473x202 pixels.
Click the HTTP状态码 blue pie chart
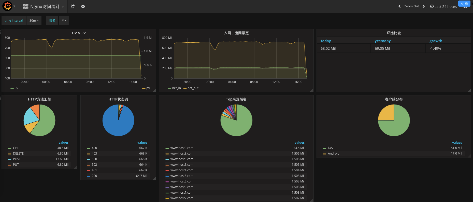pyautogui.click(x=118, y=120)
